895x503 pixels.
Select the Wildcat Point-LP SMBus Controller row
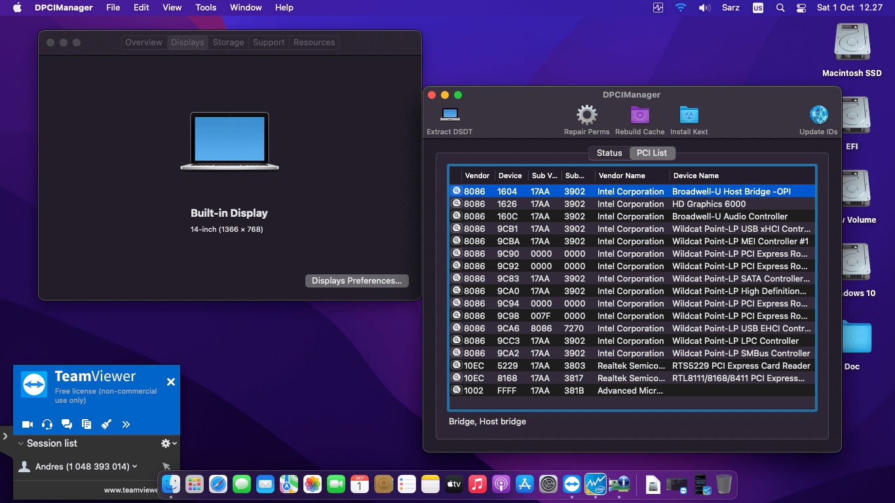[x=632, y=353]
